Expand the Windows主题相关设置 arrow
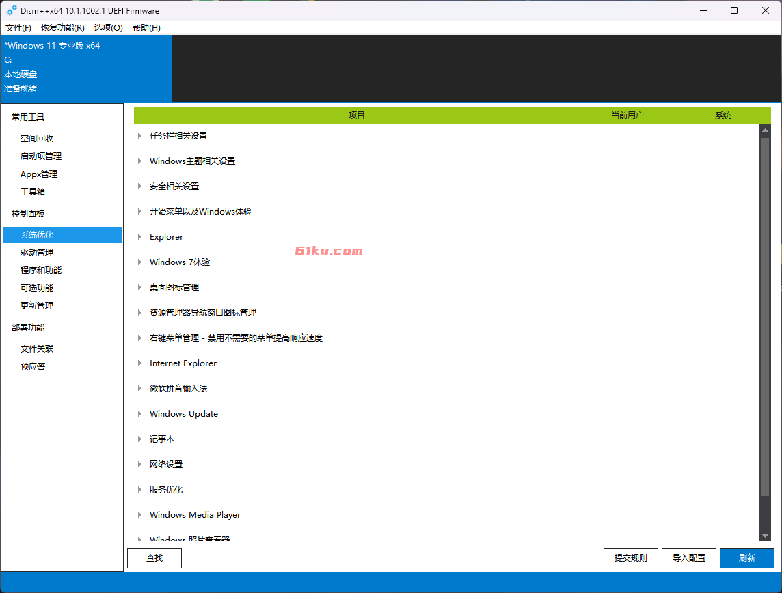 pyautogui.click(x=139, y=161)
